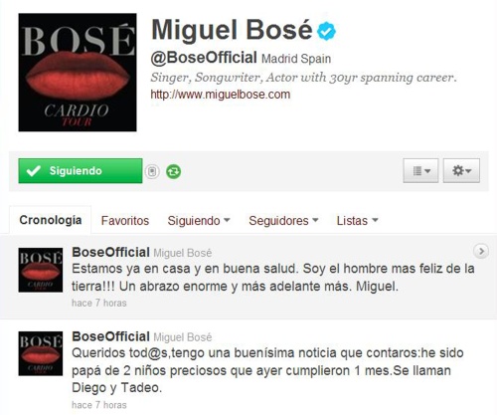
Task: Open BoseOfficial username on first tweet
Action: [110, 253]
